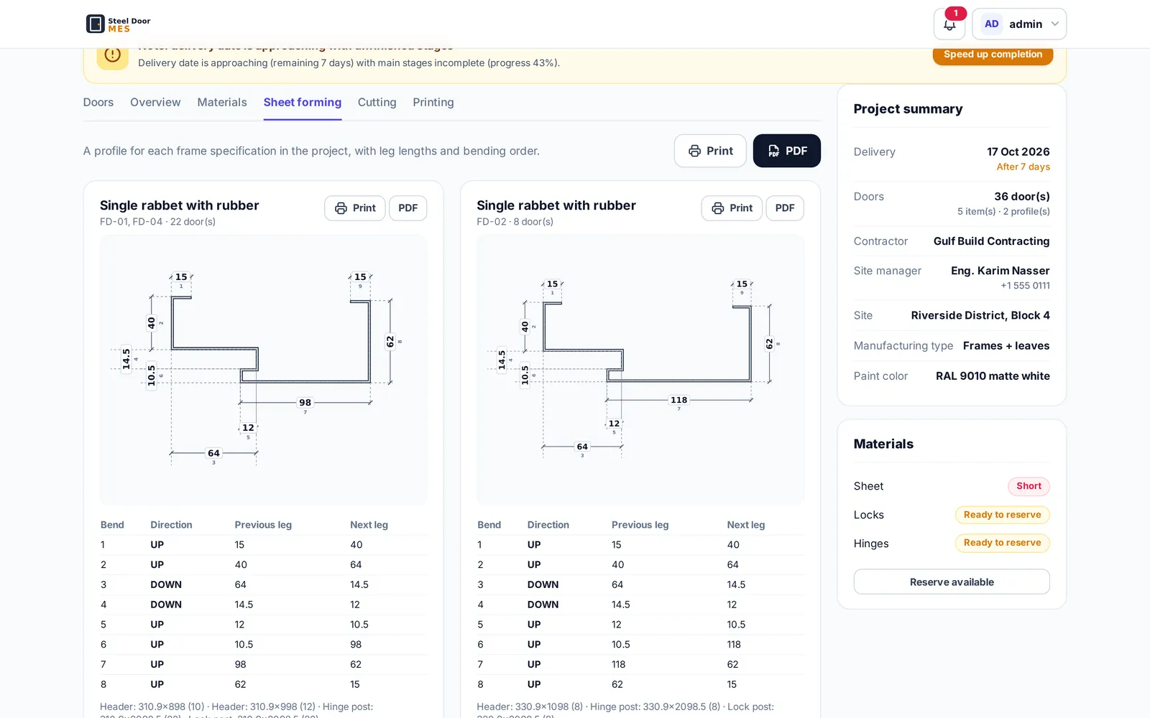This screenshot has height=718, width=1150.
Task: Click the FD-02 profile diagram
Action: pyautogui.click(x=640, y=369)
